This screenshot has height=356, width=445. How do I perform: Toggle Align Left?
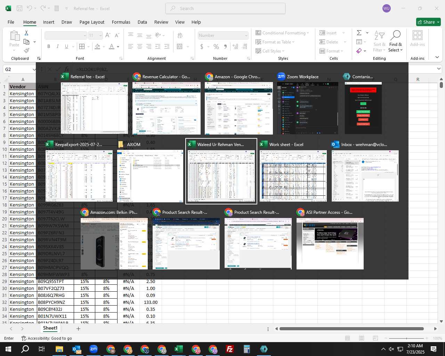131,46
